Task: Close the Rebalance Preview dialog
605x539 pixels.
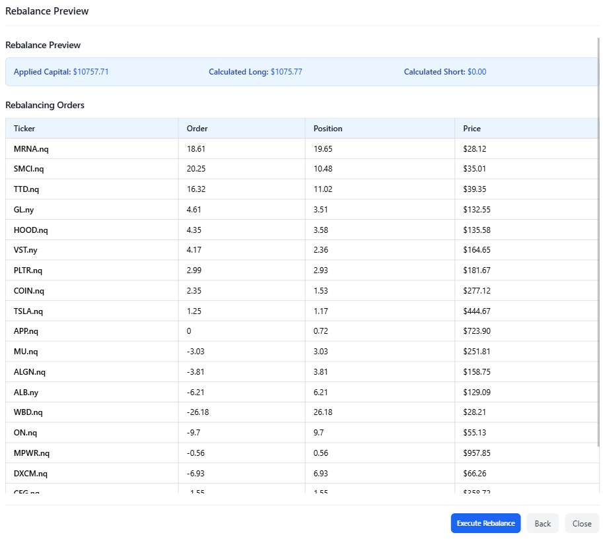Action: 581,523
